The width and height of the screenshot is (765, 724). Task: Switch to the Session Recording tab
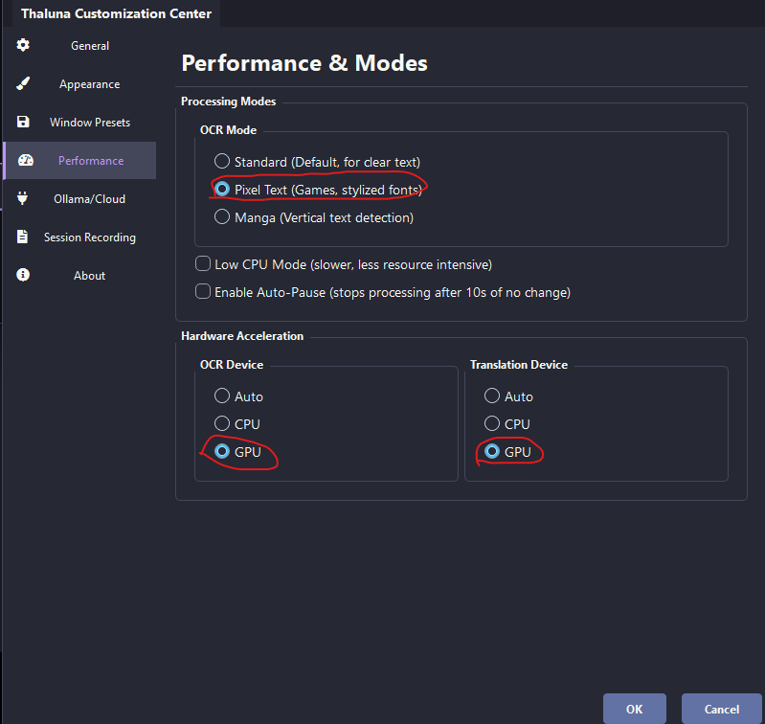89,238
